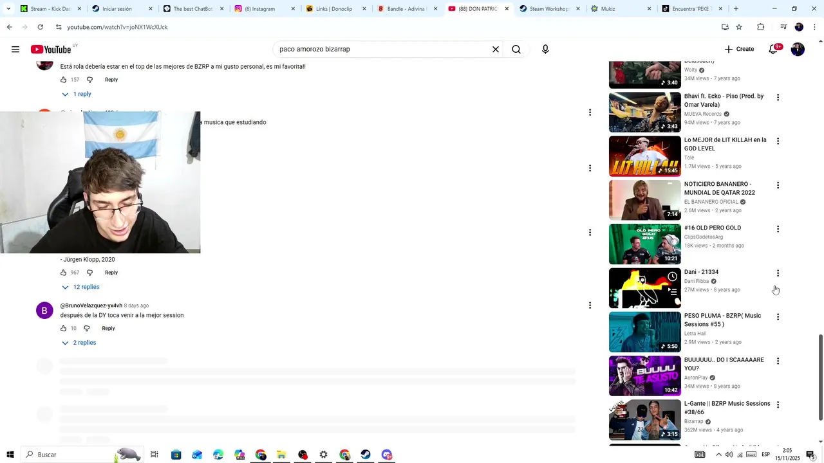Open action menu for BrunoVelazquez's comment
The width and height of the screenshot is (824, 463).
click(x=590, y=305)
